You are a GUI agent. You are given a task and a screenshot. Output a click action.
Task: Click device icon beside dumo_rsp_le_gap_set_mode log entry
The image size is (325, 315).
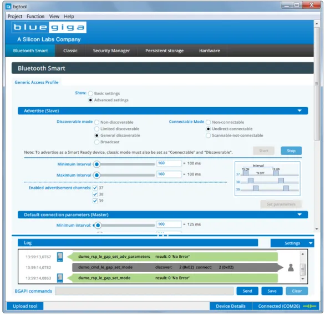[x=60, y=278]
